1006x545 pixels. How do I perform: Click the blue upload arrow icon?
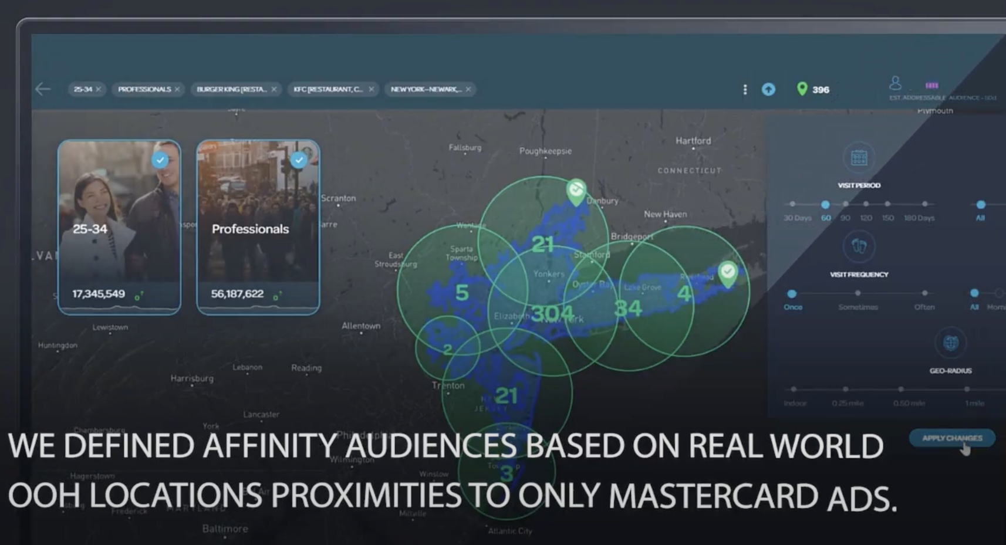coord(768,89)
